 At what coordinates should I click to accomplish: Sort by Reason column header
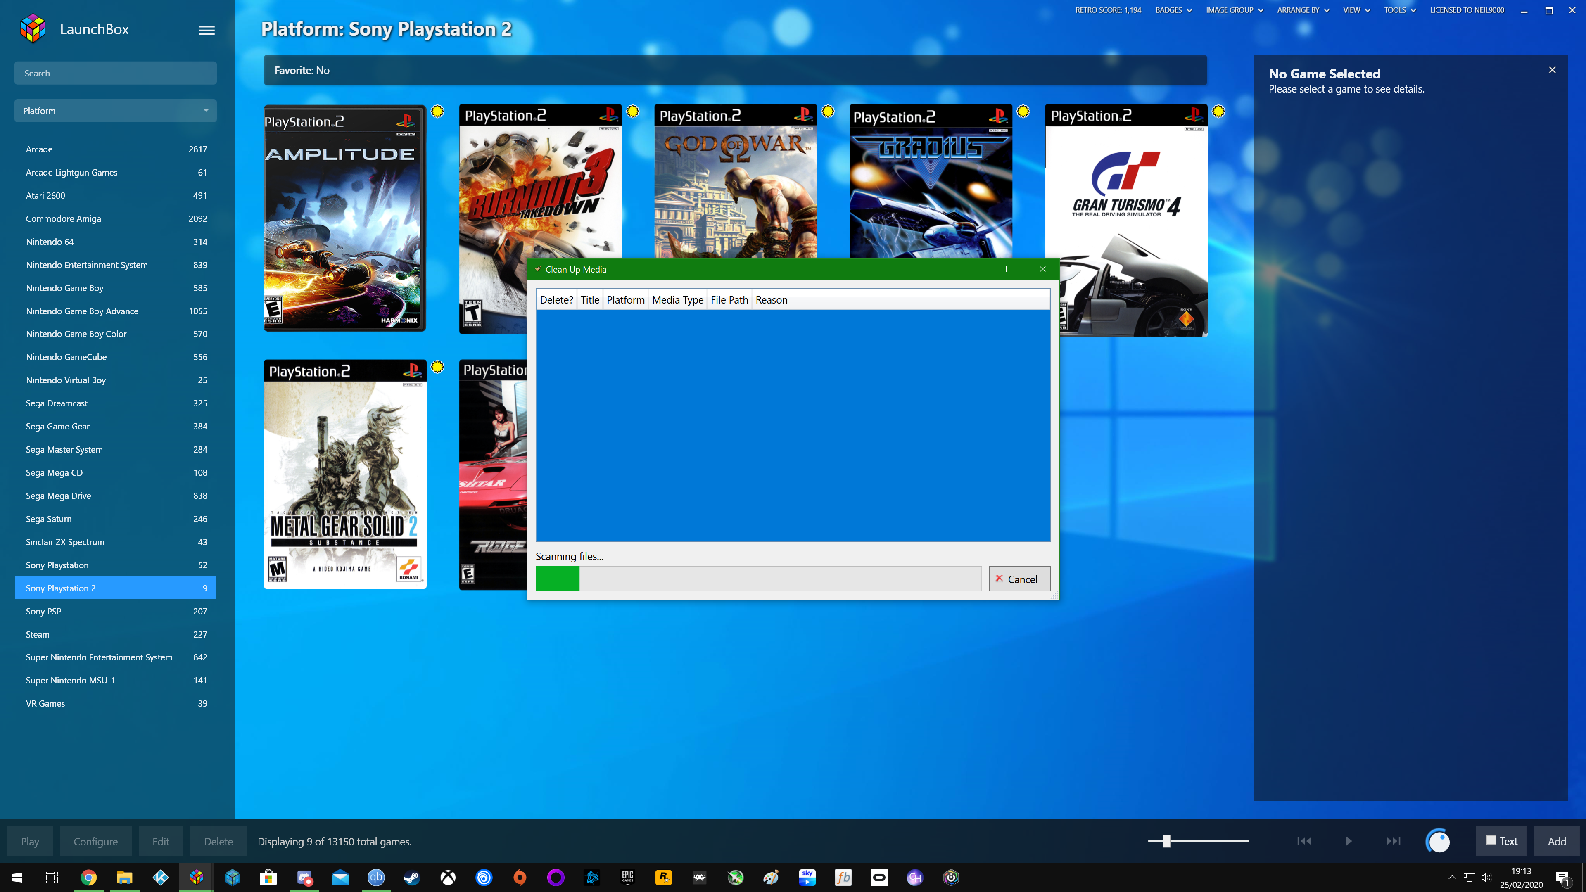pos(771,300)
